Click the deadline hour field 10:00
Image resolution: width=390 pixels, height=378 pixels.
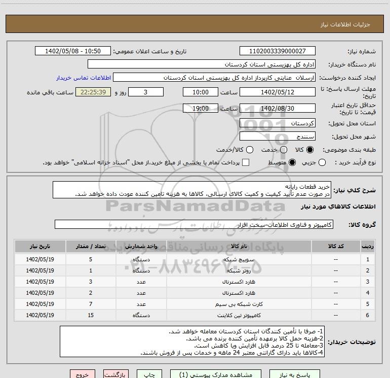click(x=201, y=92)
